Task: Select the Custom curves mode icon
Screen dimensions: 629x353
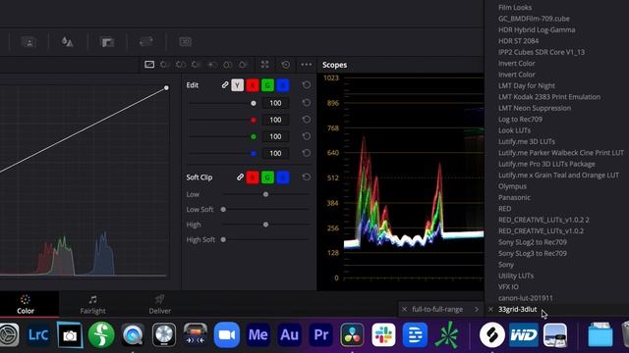Action: click(x=149, y=65)
